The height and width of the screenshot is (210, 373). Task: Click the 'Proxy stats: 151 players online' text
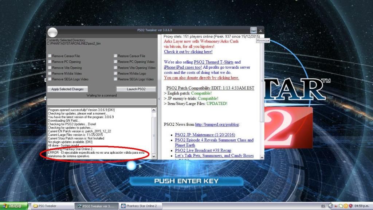pos(212,36)
